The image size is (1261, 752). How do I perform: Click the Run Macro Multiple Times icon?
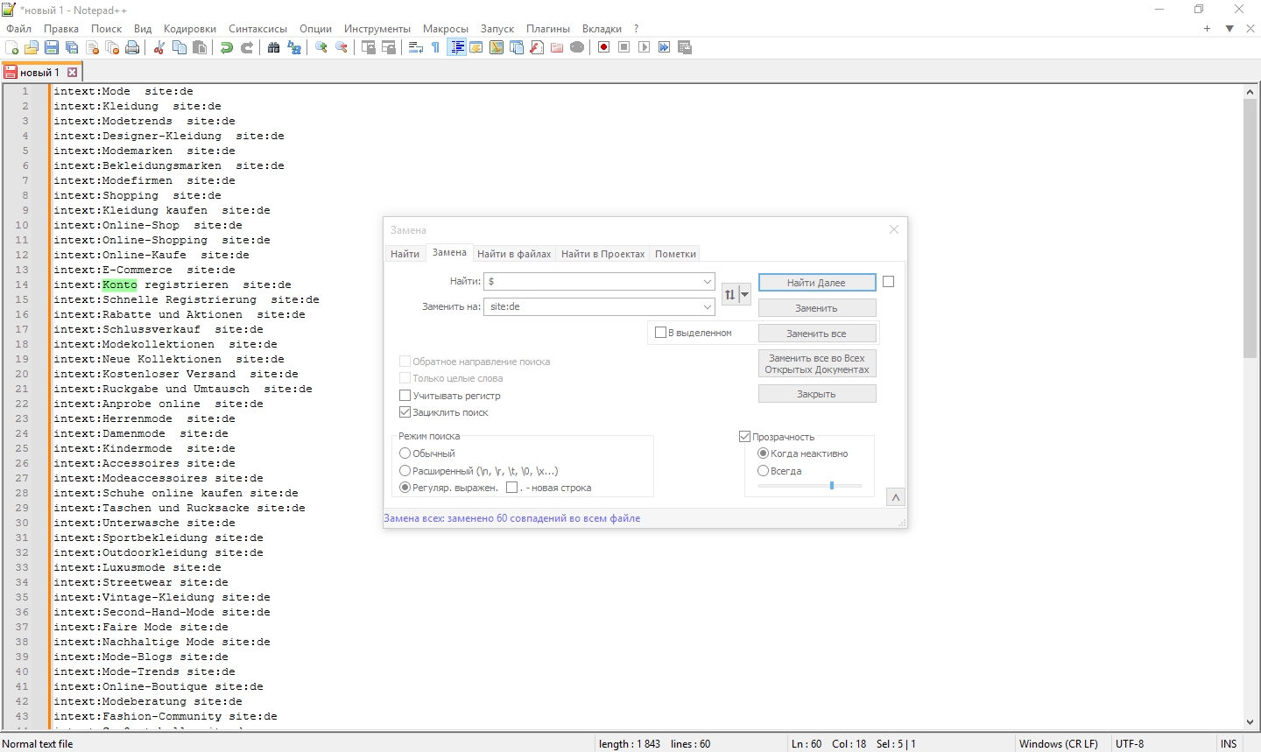pos(664,47)
